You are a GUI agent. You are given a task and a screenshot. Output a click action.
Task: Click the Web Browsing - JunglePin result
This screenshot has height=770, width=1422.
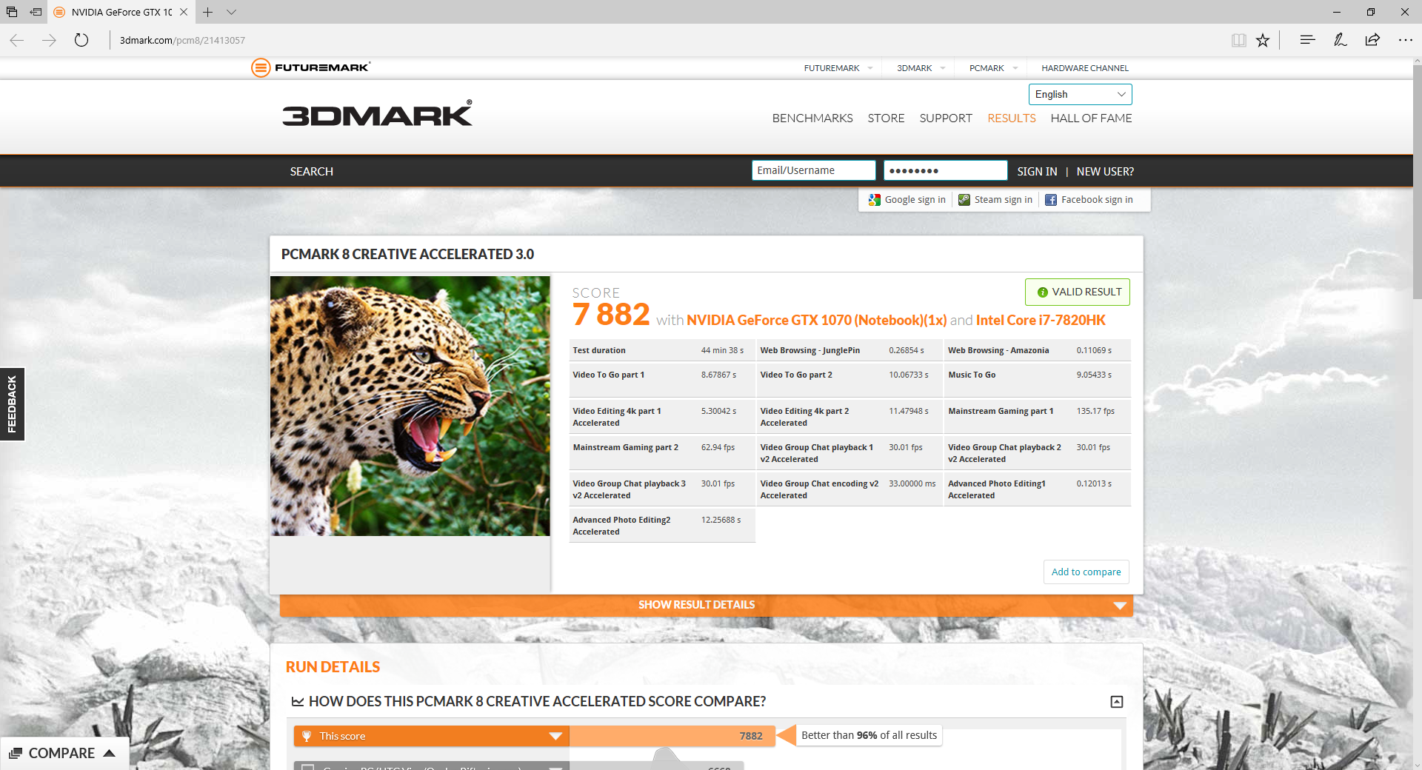tap(849, 350)
